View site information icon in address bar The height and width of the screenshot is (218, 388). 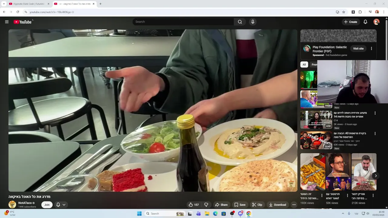[x=26, y=12]
